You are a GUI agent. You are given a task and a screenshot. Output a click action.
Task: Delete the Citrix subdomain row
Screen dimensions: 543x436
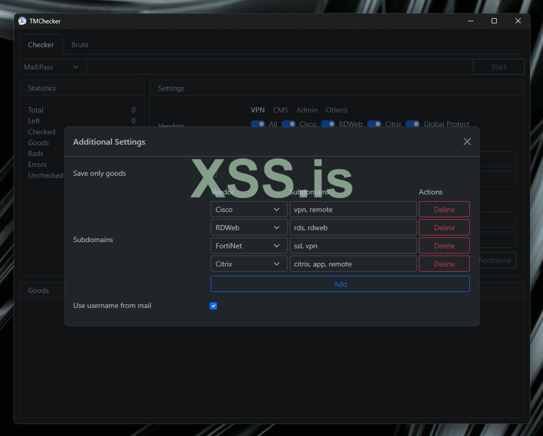[x=444, y=264]
